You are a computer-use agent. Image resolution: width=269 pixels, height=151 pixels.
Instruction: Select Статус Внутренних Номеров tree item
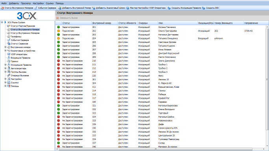click(x=25, y=33)
